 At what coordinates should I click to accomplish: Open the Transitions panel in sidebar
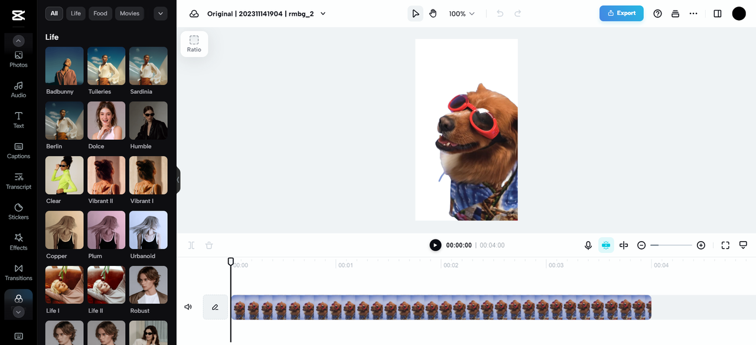(18, 272)
